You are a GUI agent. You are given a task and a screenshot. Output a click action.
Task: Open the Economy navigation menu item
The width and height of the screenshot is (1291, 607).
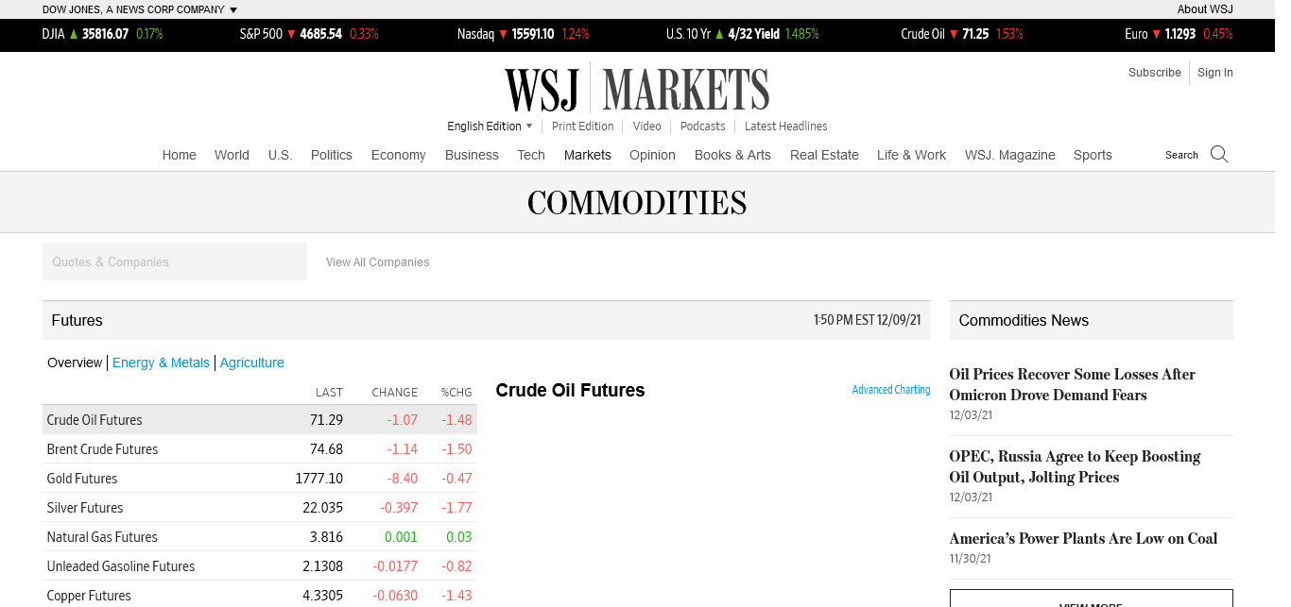398,155
